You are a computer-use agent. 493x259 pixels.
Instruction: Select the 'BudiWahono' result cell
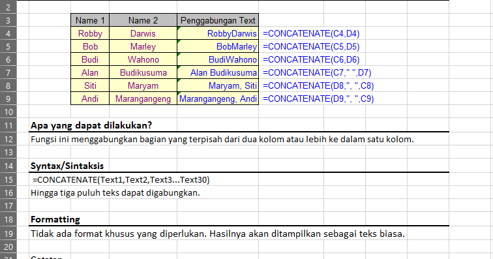coord(218,59)
